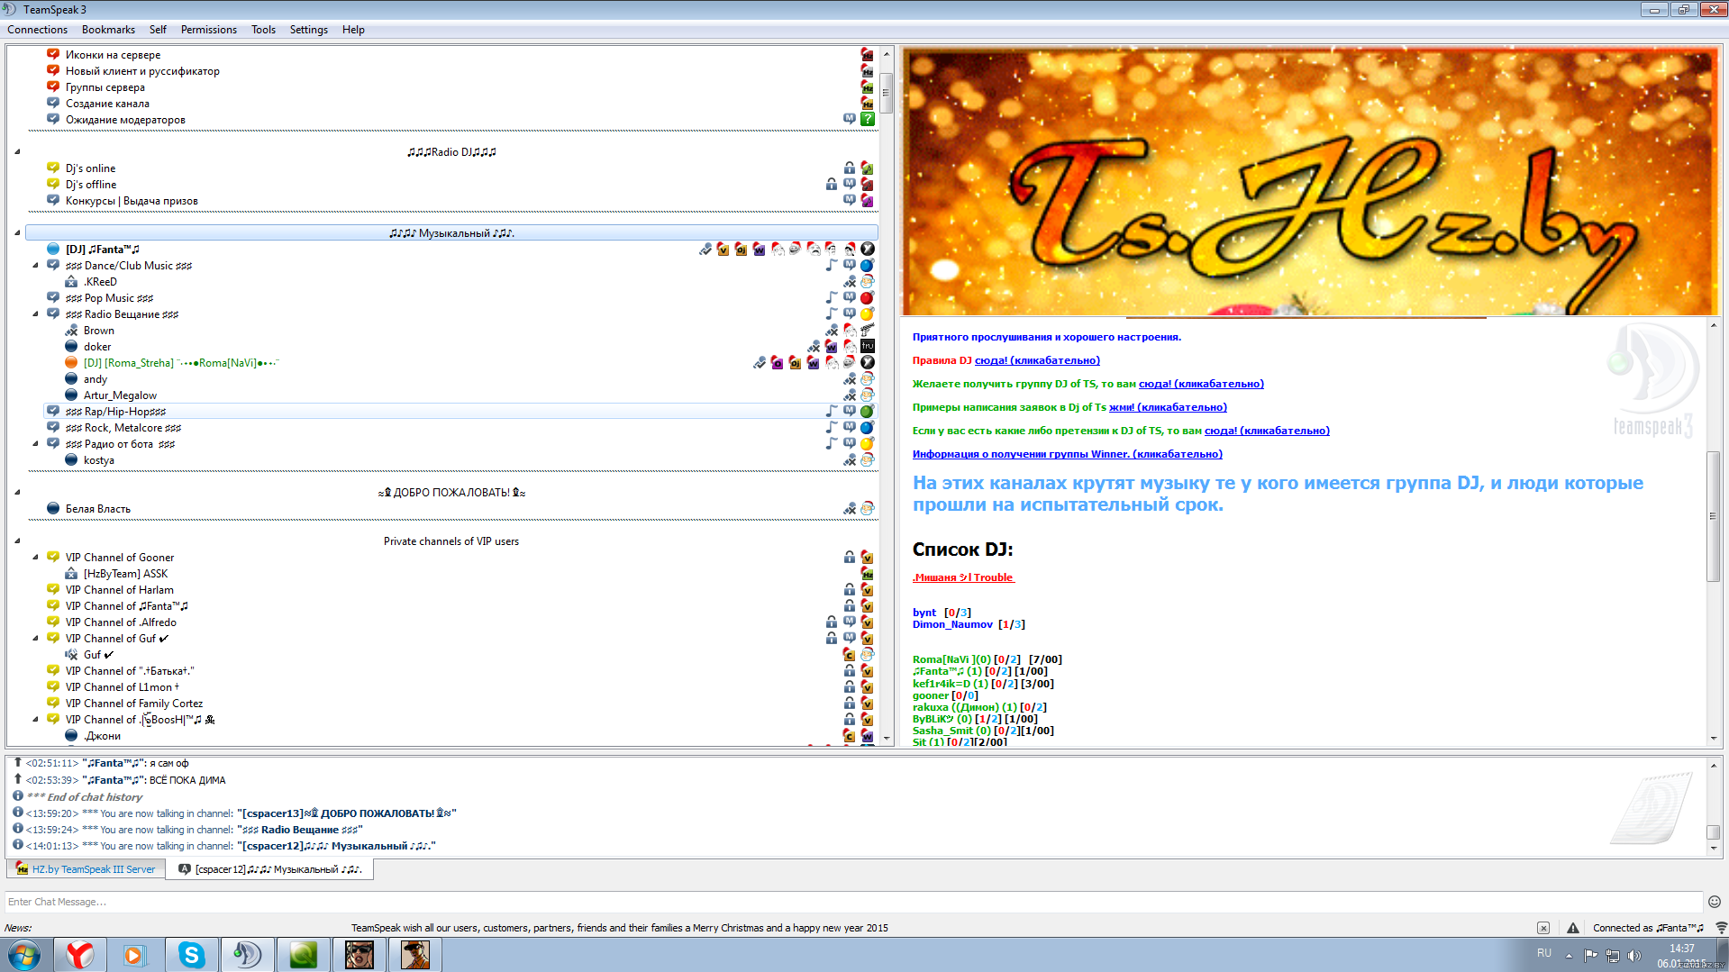Open the Connections menu
Image resolution: width=1729 pixels, height=972 pixels.
[x=37, y=30]
